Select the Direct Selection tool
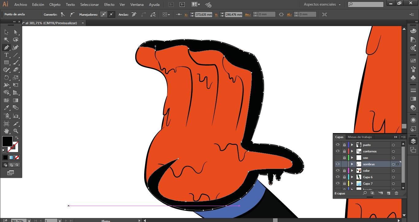 pos(16,32)
